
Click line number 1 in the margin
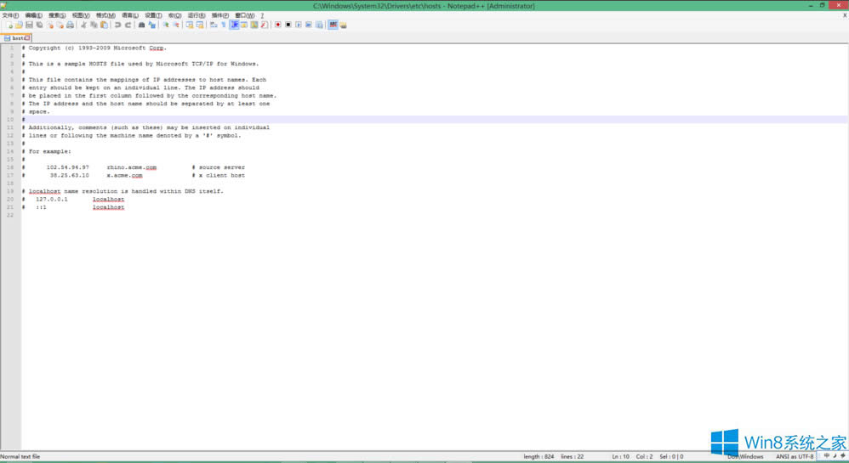[x=11, y=48]
